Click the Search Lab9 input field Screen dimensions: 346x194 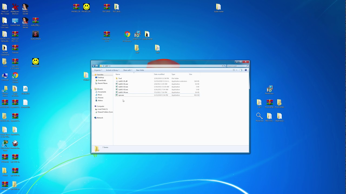click(238, 66)
